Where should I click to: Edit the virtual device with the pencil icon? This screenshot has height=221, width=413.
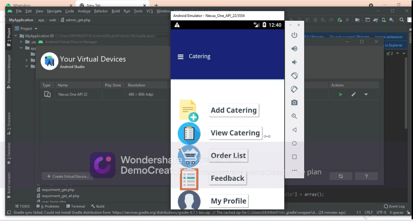coord(353,95)
